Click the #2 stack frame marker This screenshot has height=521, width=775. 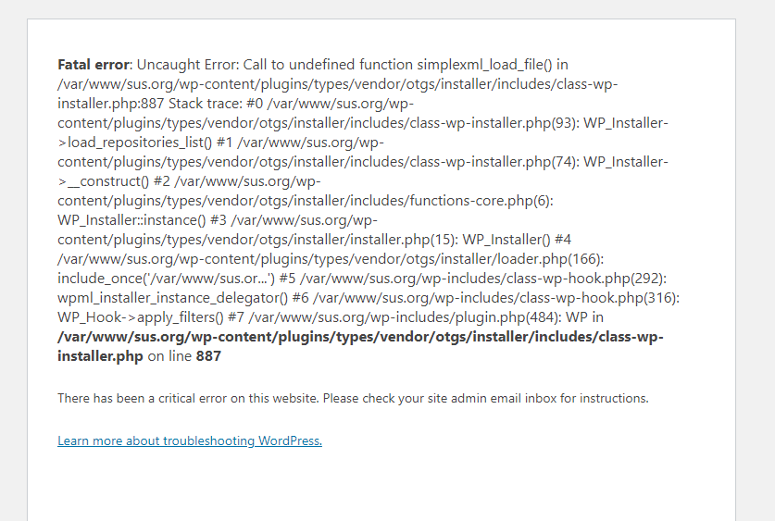pos(162,181)
